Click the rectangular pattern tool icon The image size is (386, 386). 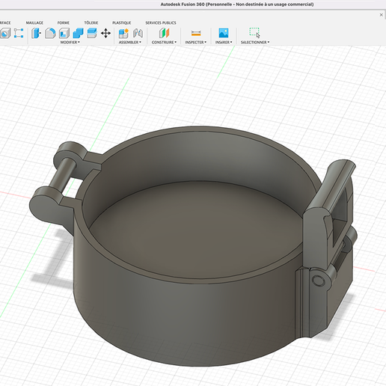coord(19,33)
